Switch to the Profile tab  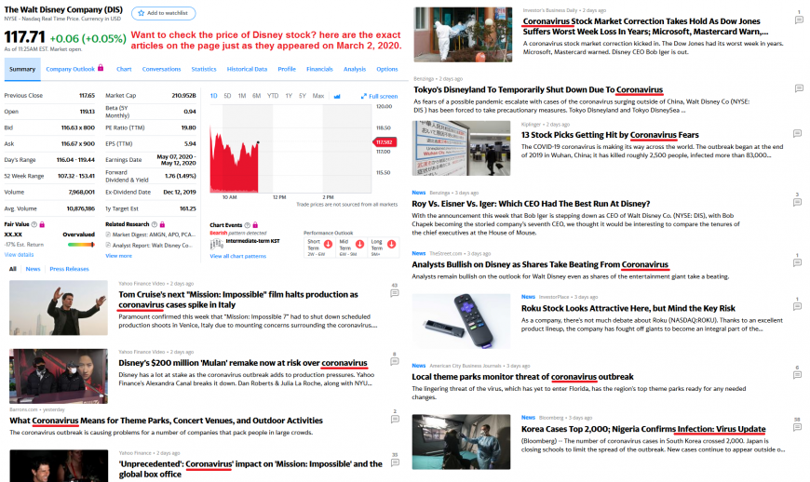[x=287, y=69]
